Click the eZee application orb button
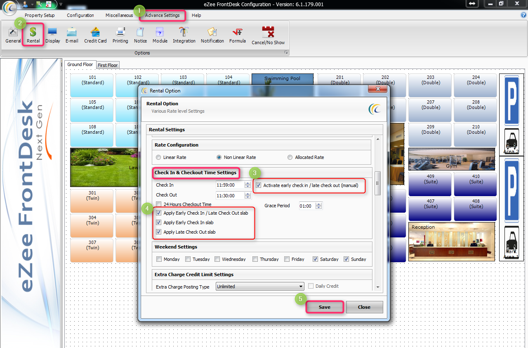This screenshot has height=348, width=528. click(9, 7)
